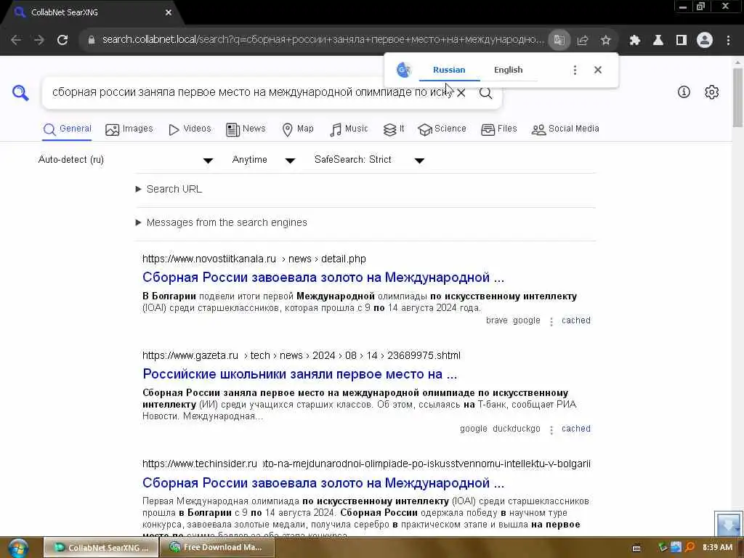Image resolution: width=744 pixels, height=558 pixels.
Task: Close the translate popup
Action: 598,70
